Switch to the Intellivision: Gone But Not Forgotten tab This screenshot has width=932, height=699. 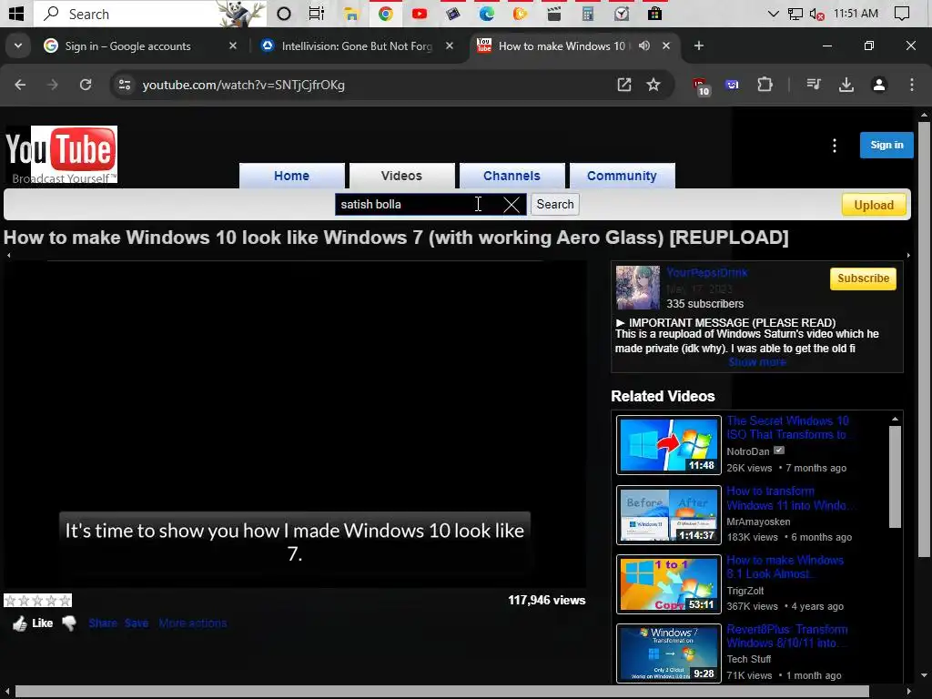[357, 46]
